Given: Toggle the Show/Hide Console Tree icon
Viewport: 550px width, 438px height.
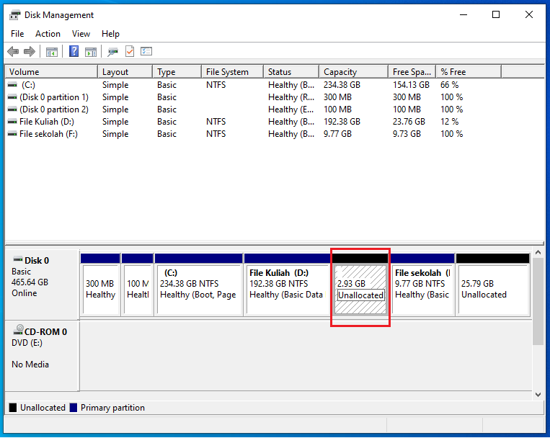Looking at the screenshot, I should 51,52.
